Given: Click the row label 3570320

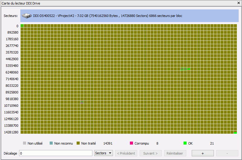Looking at the screenshot, I should point(12,52).
